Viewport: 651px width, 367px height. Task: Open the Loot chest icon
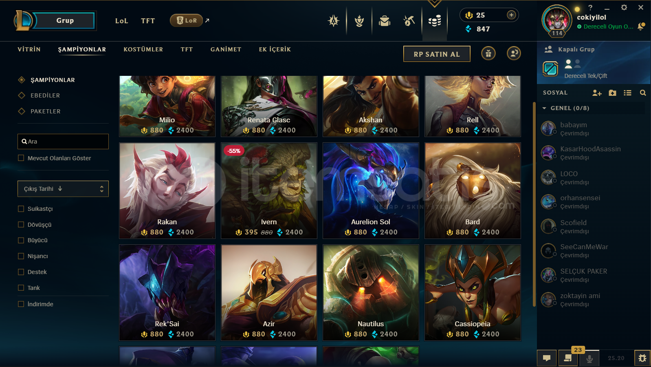point(384,21)
